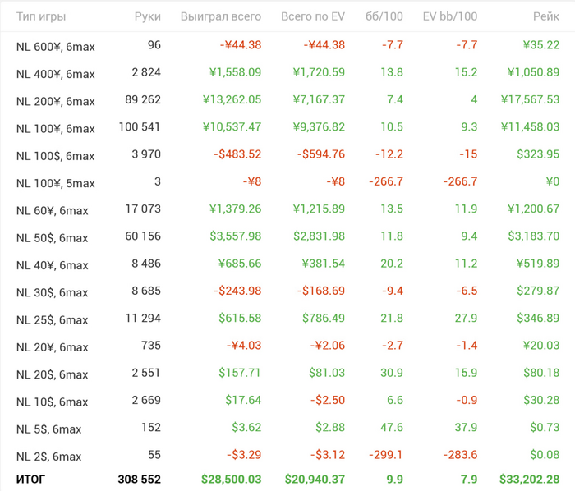Sort table by EV bb/100 header
Image resolution: width=575 pixels, height=491 pixels.
[x=450, y=16]
